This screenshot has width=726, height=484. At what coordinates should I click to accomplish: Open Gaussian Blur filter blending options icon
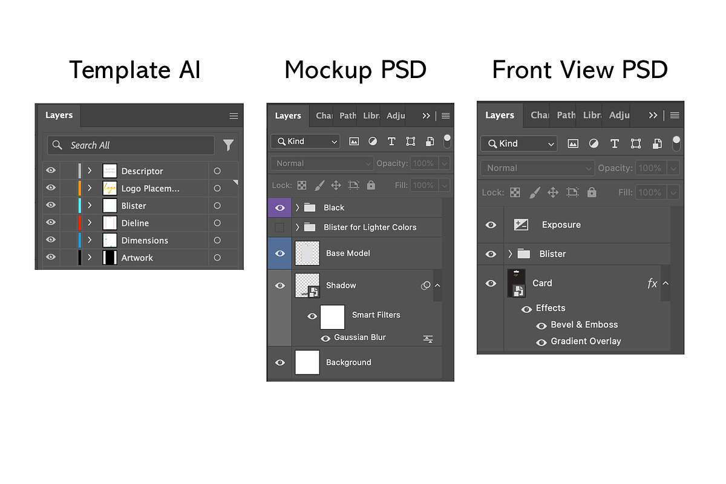(x=428, y=339)
